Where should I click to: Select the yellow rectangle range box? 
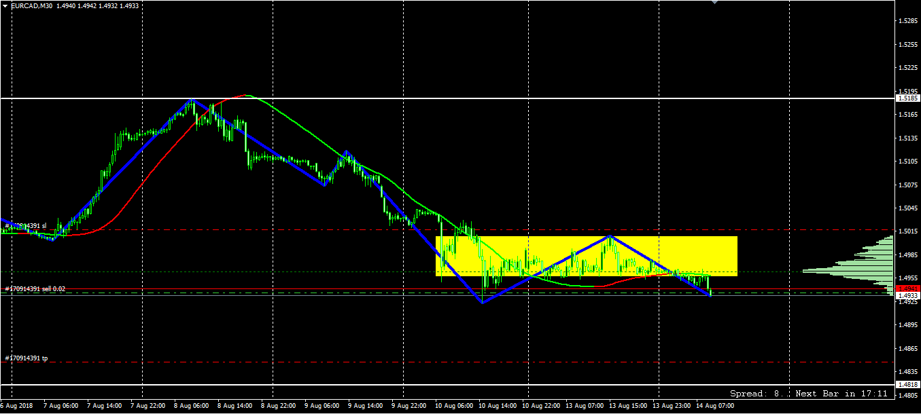[x=587, y=256]
